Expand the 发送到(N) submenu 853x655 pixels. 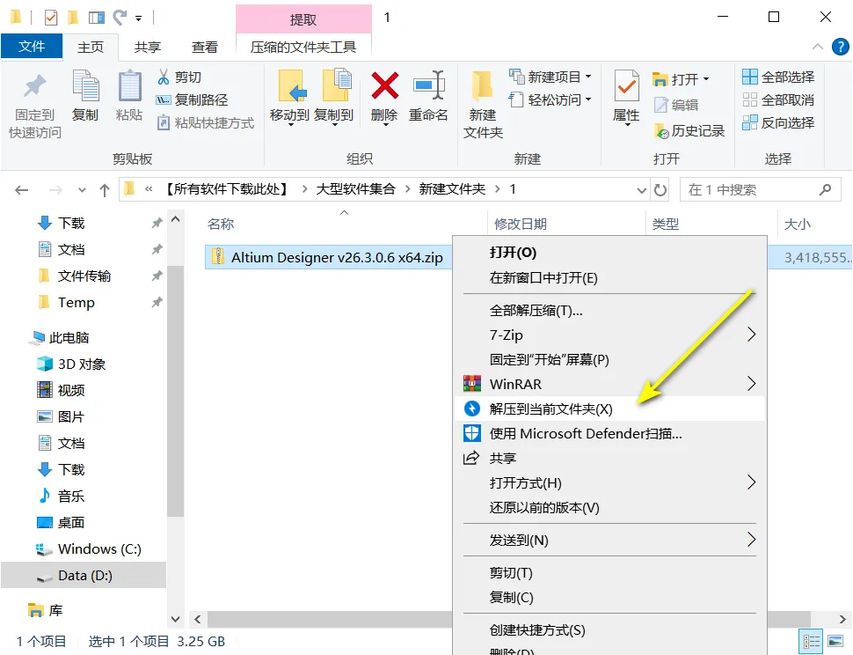point(751,540)
